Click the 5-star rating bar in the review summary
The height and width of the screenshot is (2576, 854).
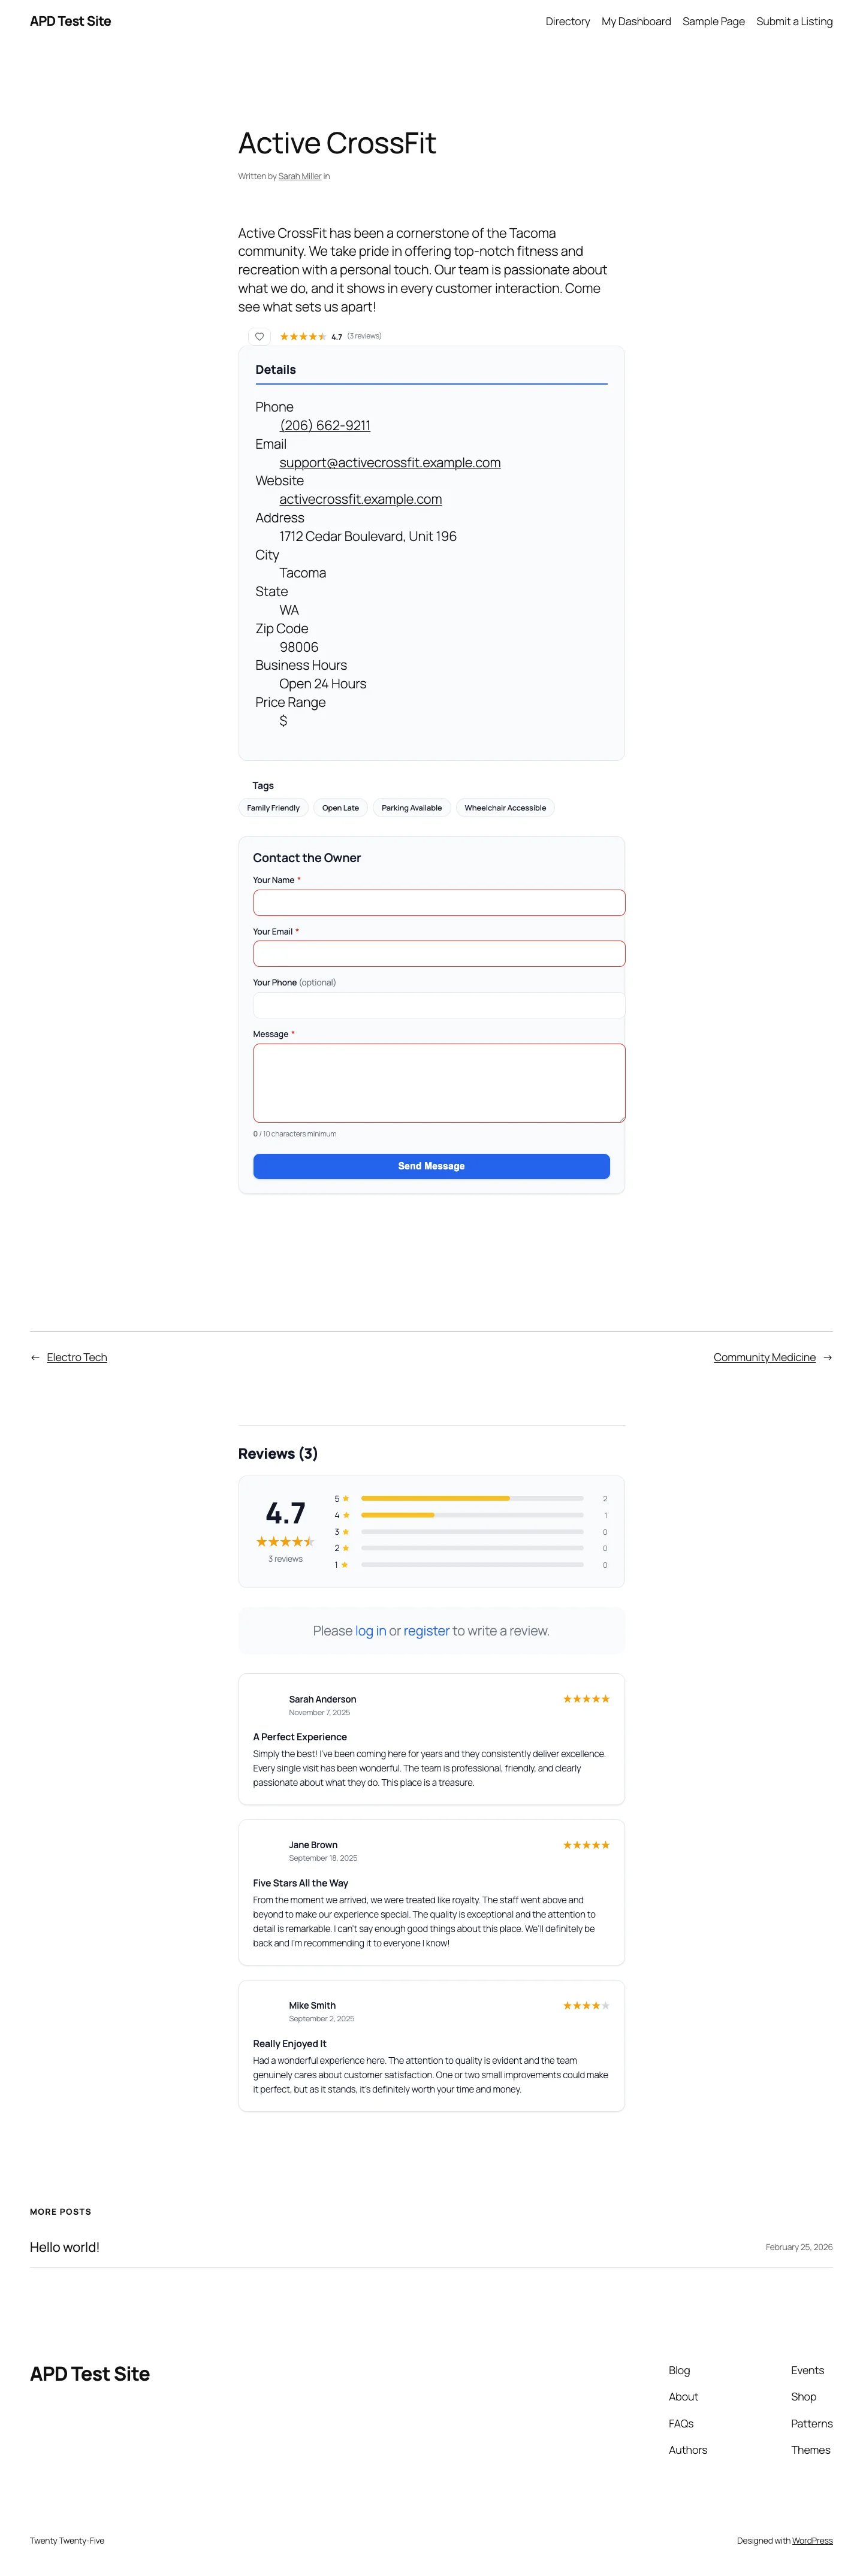click(470, 1498)
